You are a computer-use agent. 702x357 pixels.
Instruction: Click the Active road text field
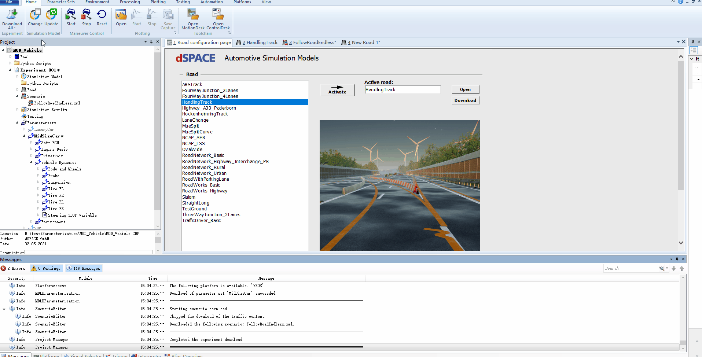point(403,90)
